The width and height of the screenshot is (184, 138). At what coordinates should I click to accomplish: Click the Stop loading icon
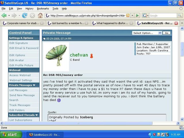click(32, 16)
